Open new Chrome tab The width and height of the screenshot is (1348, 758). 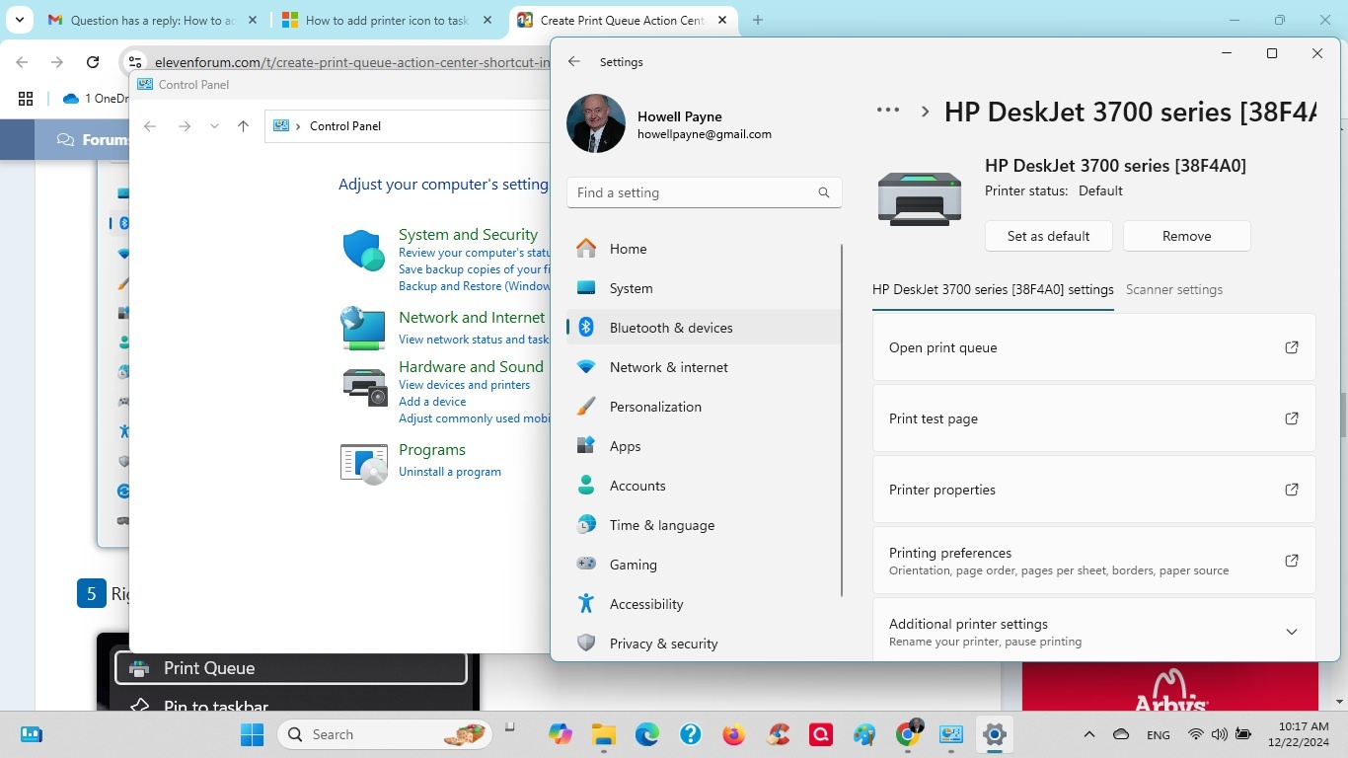(758, 20)
